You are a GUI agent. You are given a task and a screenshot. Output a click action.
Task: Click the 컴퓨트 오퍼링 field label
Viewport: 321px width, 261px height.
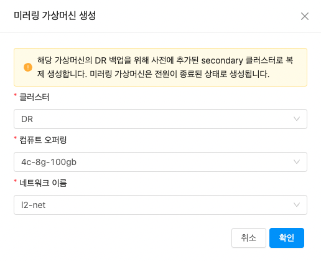click(43, 140)
